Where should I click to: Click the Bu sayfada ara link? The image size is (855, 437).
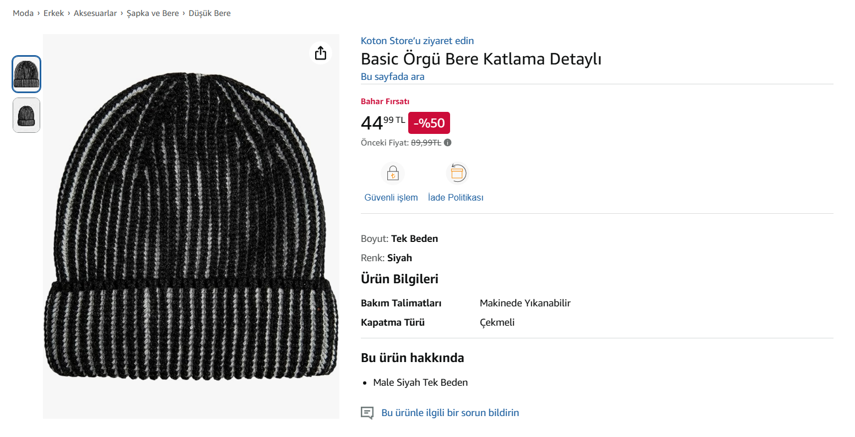(392, 77)
